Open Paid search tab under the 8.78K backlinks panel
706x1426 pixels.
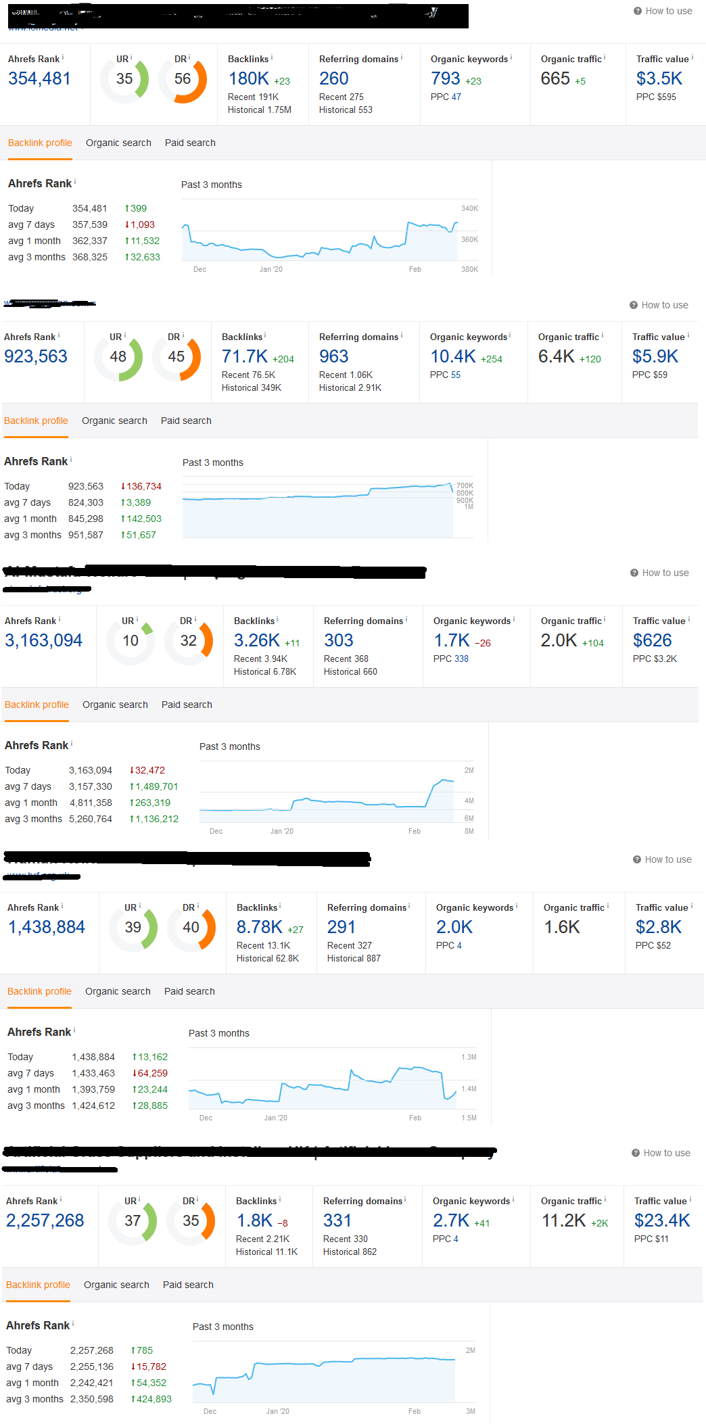coord(189,991)
